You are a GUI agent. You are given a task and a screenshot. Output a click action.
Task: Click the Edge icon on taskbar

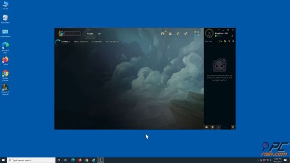tap(73, 160)
